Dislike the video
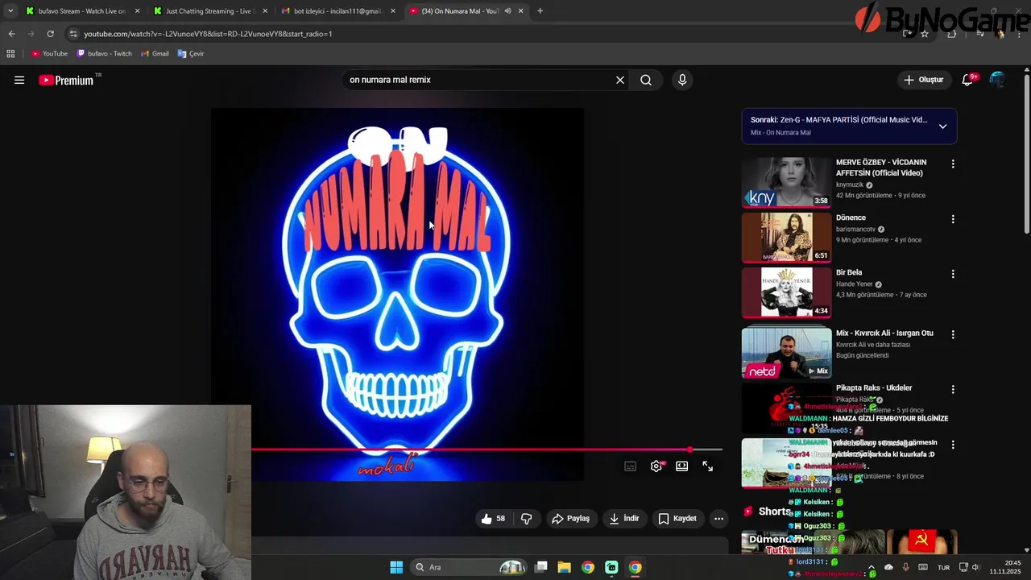The image size is (1031, 580). coord(527,519)
